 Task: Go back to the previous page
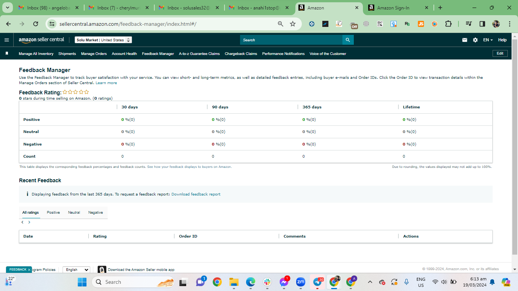[8, 24]
